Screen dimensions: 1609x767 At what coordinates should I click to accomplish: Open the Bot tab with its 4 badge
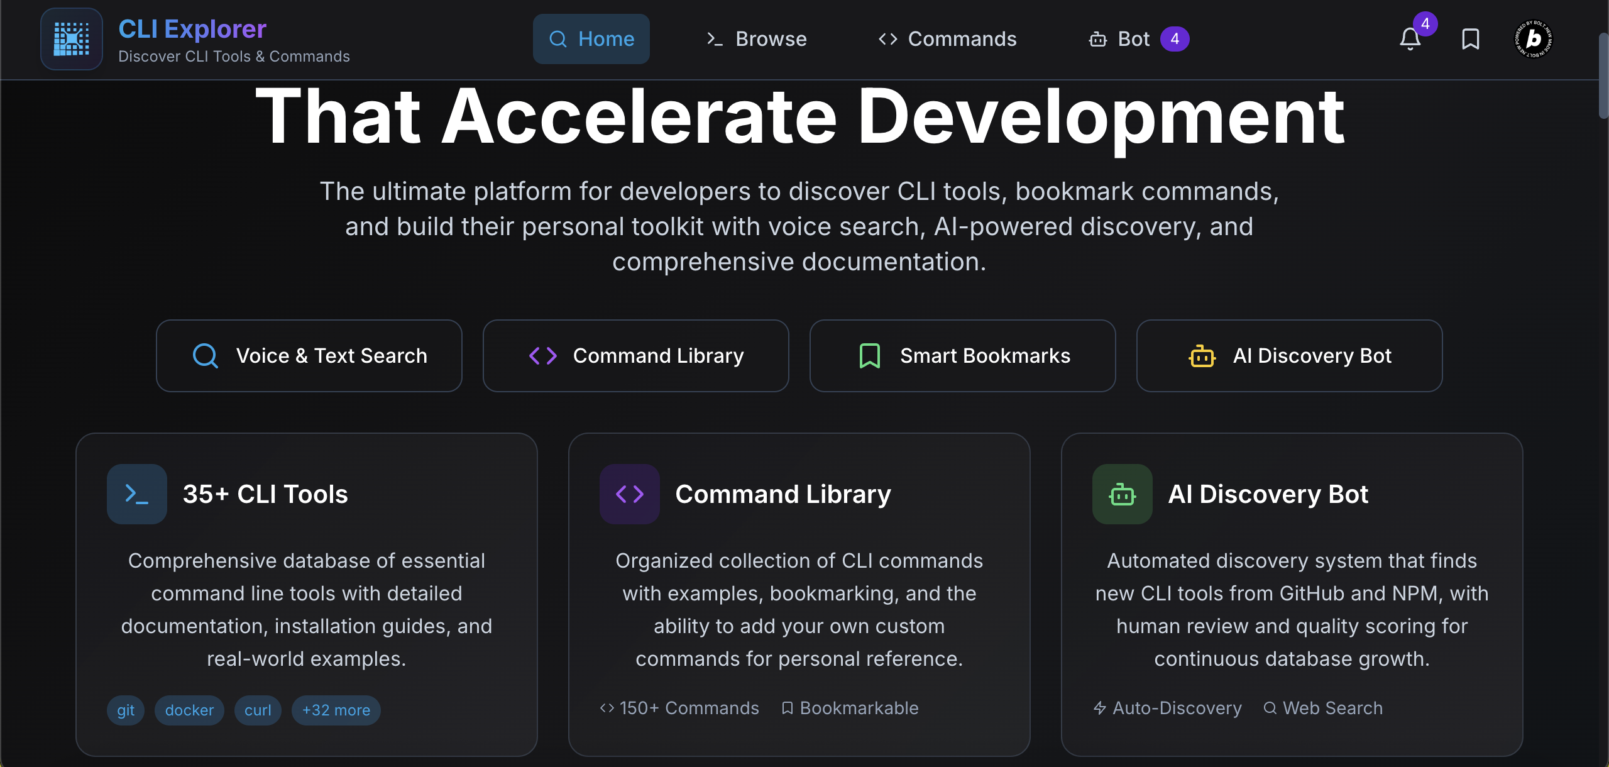click(x=1138, y=39)
